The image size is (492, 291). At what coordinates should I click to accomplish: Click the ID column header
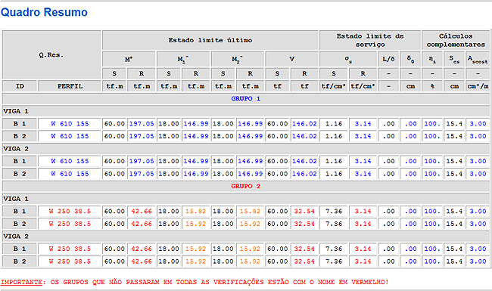pos(20,86)
